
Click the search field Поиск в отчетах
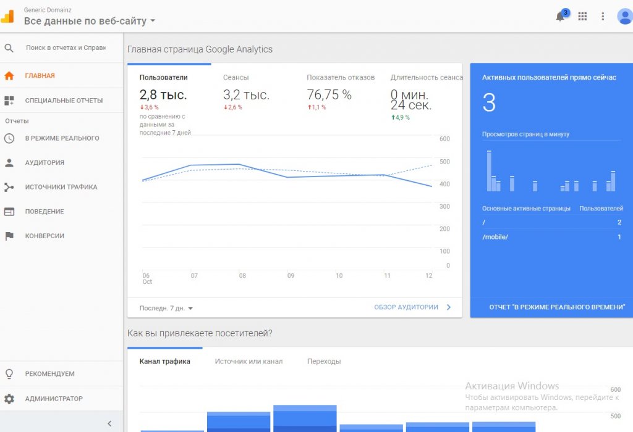66,48
